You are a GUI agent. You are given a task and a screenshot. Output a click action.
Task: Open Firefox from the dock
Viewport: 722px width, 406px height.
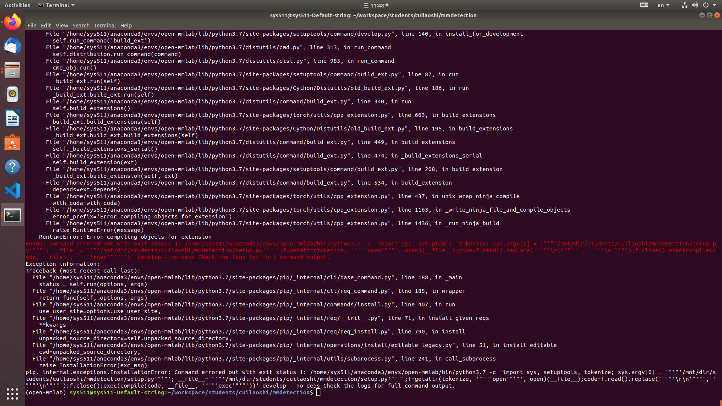(12, 21)
